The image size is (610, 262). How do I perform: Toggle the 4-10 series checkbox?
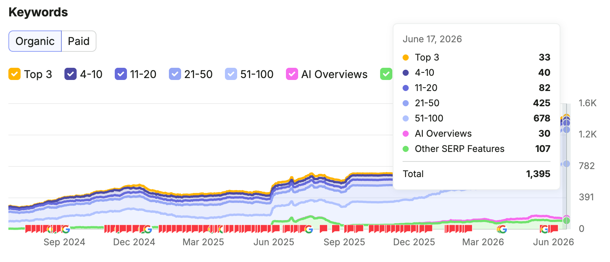click(x=71, y=74)
